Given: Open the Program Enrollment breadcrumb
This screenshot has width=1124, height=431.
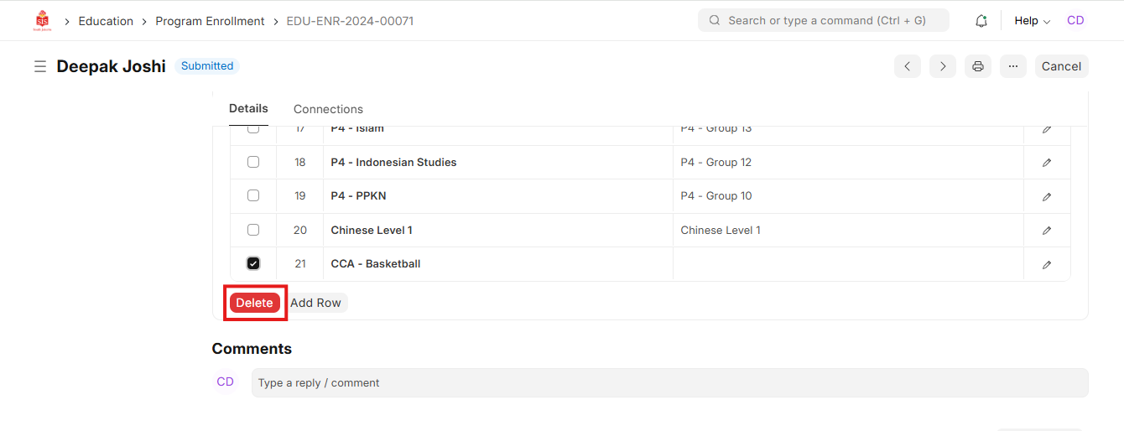Looking at the screenshot, I should point(210,21).
